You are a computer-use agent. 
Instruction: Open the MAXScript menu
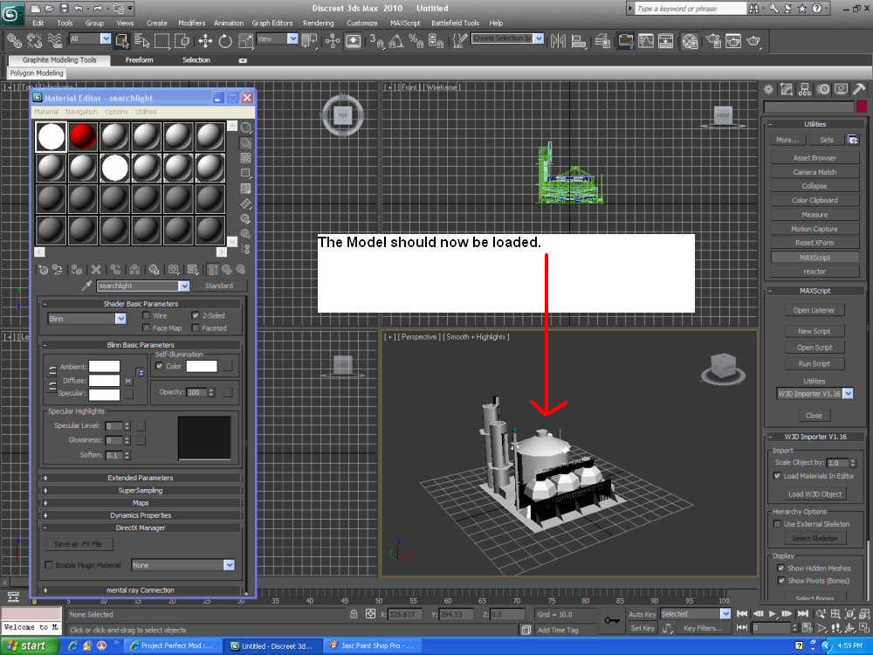[x=405, y=24]
